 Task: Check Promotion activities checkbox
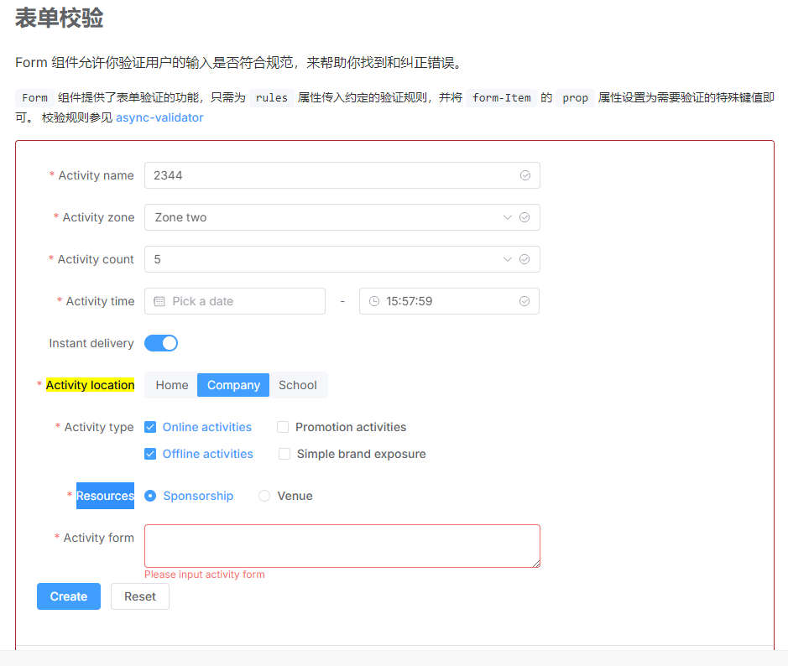[x=283, y=427]
